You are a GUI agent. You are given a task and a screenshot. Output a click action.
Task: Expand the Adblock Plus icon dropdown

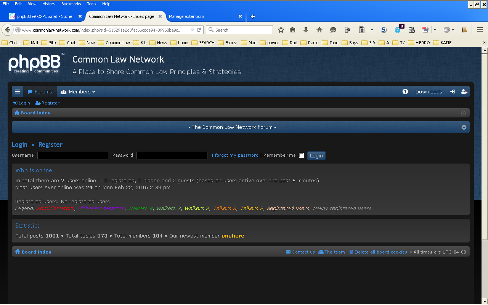point(453,30)
